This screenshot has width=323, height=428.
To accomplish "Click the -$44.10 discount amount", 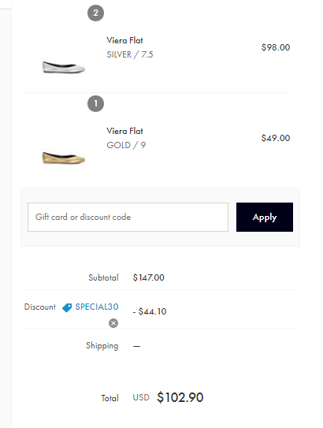I will coord(150,311).
